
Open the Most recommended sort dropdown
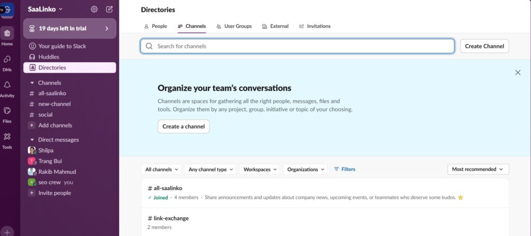478,169
